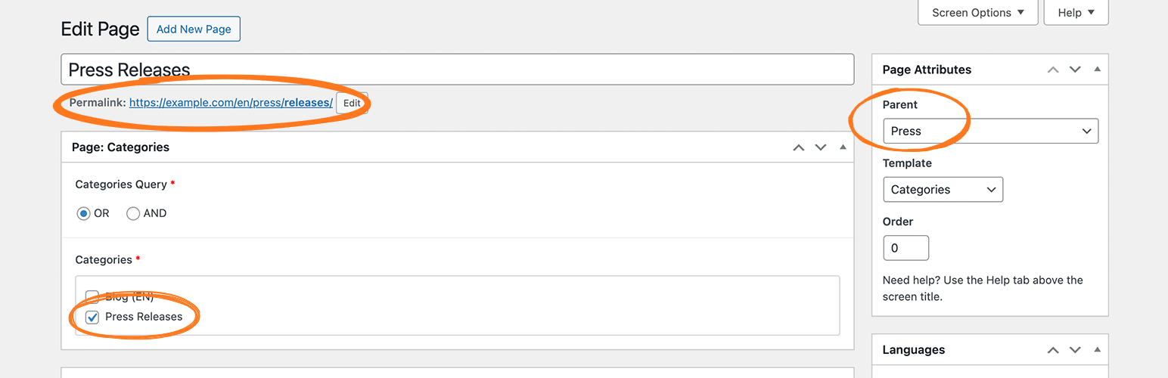The width and height of the screenshot is (1168, 378).
Task: Collapse the Page Attributes panel
Action: coord(1097,70)
